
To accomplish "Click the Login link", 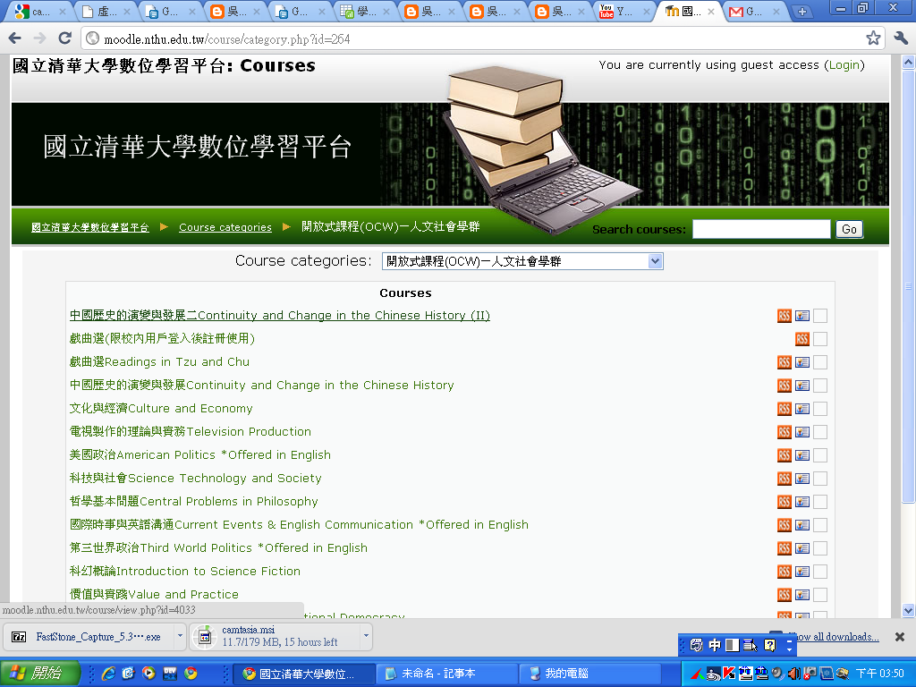I will [844, 64].
